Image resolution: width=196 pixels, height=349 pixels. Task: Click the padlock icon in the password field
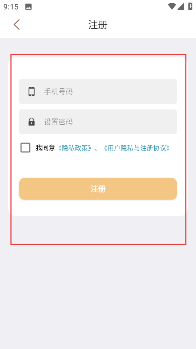point(32,122)
